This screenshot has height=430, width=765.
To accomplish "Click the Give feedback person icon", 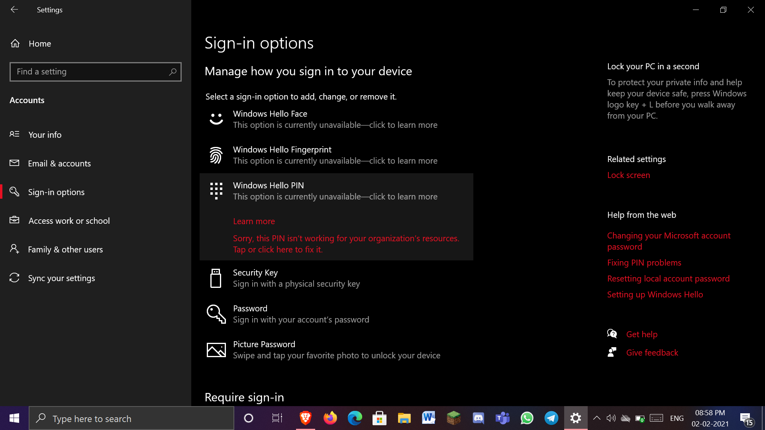I will point(612,352).
